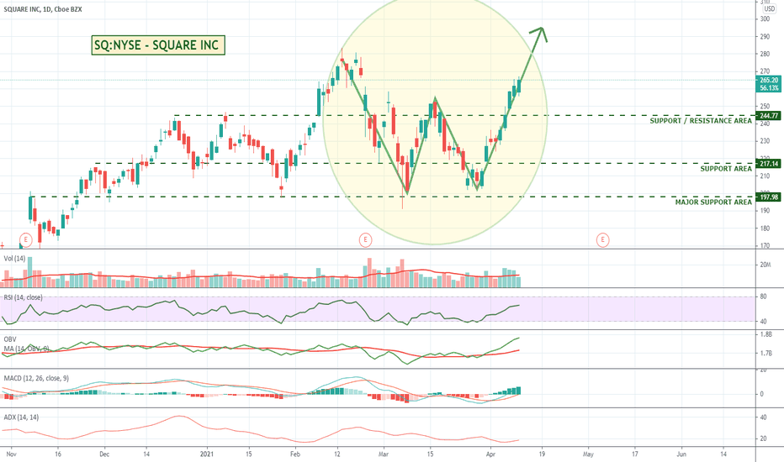Click the Apr label on time axis

(490, 454)
